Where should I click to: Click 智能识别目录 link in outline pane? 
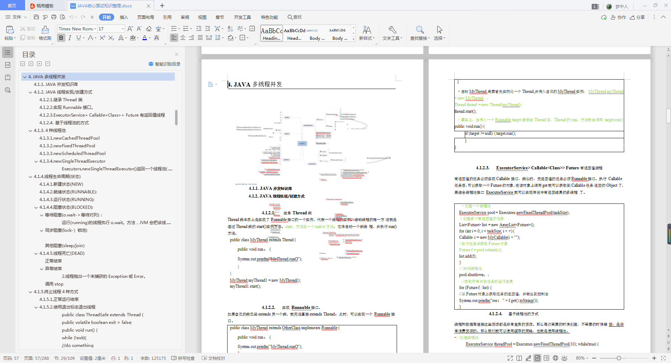point(165,64)
